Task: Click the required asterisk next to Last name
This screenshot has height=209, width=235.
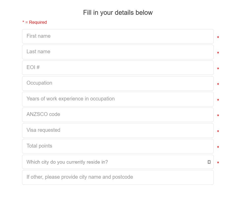Action: click(218, 53)
